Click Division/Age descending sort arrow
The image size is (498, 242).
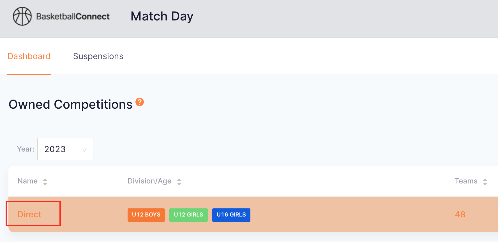click(x=179, y=184)
